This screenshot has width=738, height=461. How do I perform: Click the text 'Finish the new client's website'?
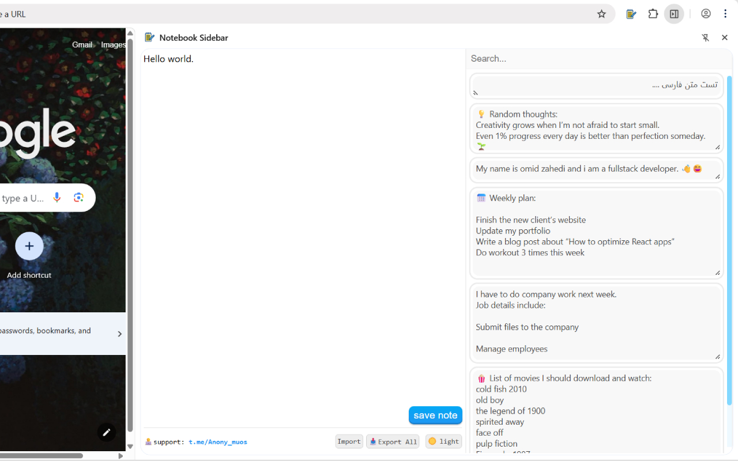coord(530,220)
